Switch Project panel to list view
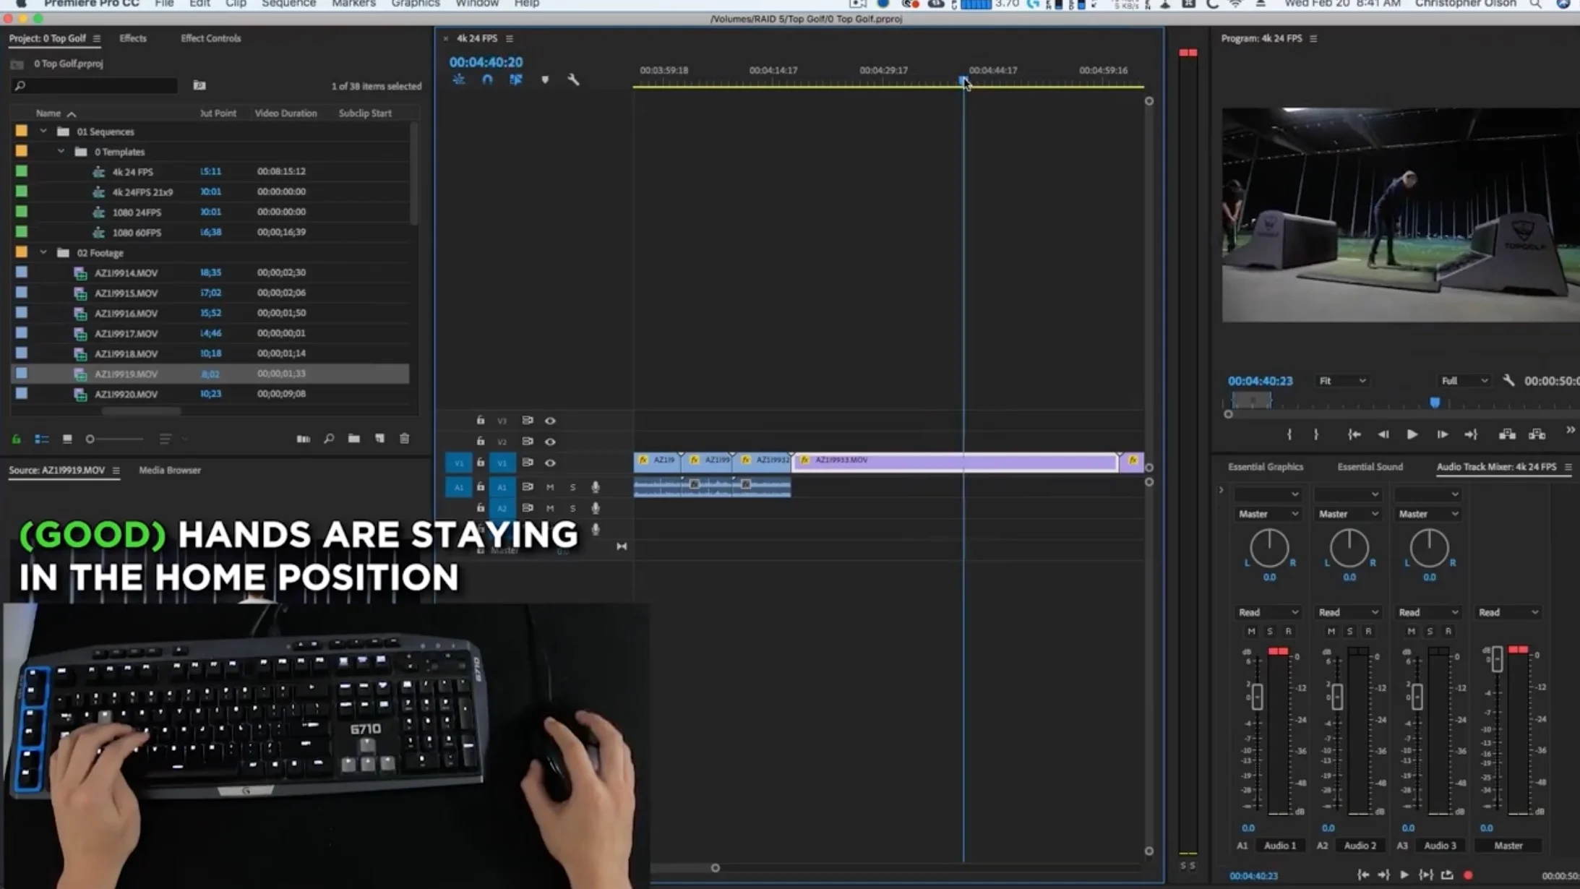 43,439
